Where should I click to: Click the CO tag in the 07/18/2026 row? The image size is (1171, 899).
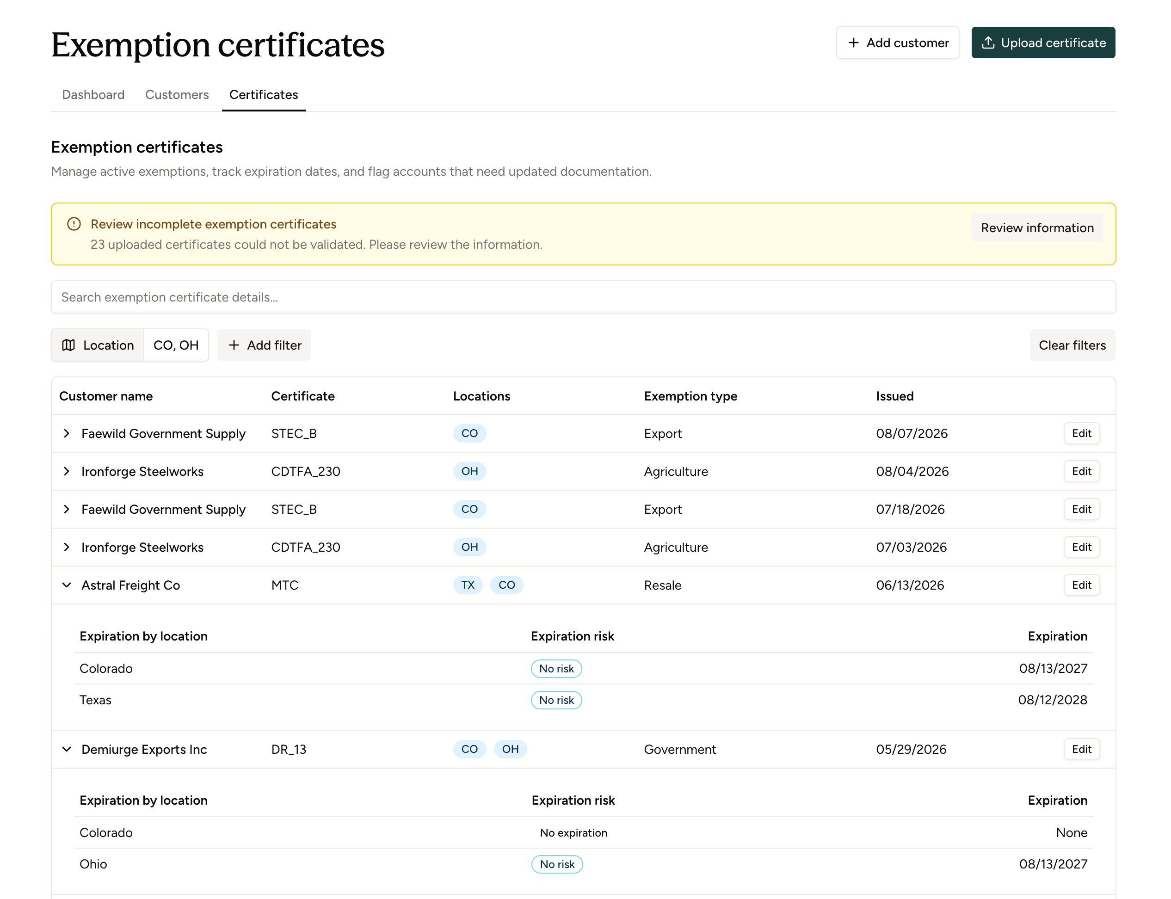(469, 510)
